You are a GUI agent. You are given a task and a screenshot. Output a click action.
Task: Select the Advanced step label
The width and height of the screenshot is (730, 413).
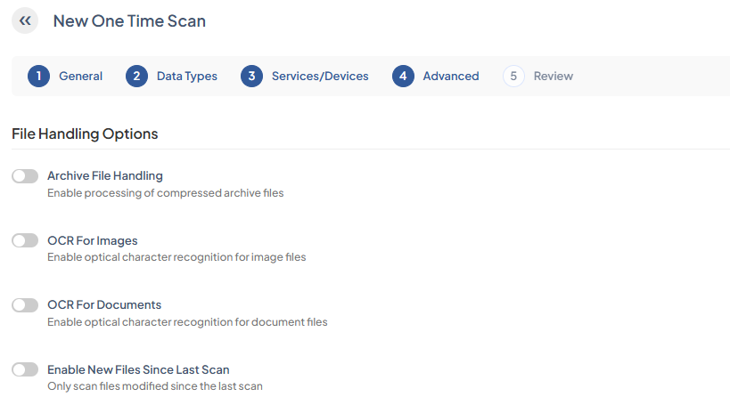point(451,77)
